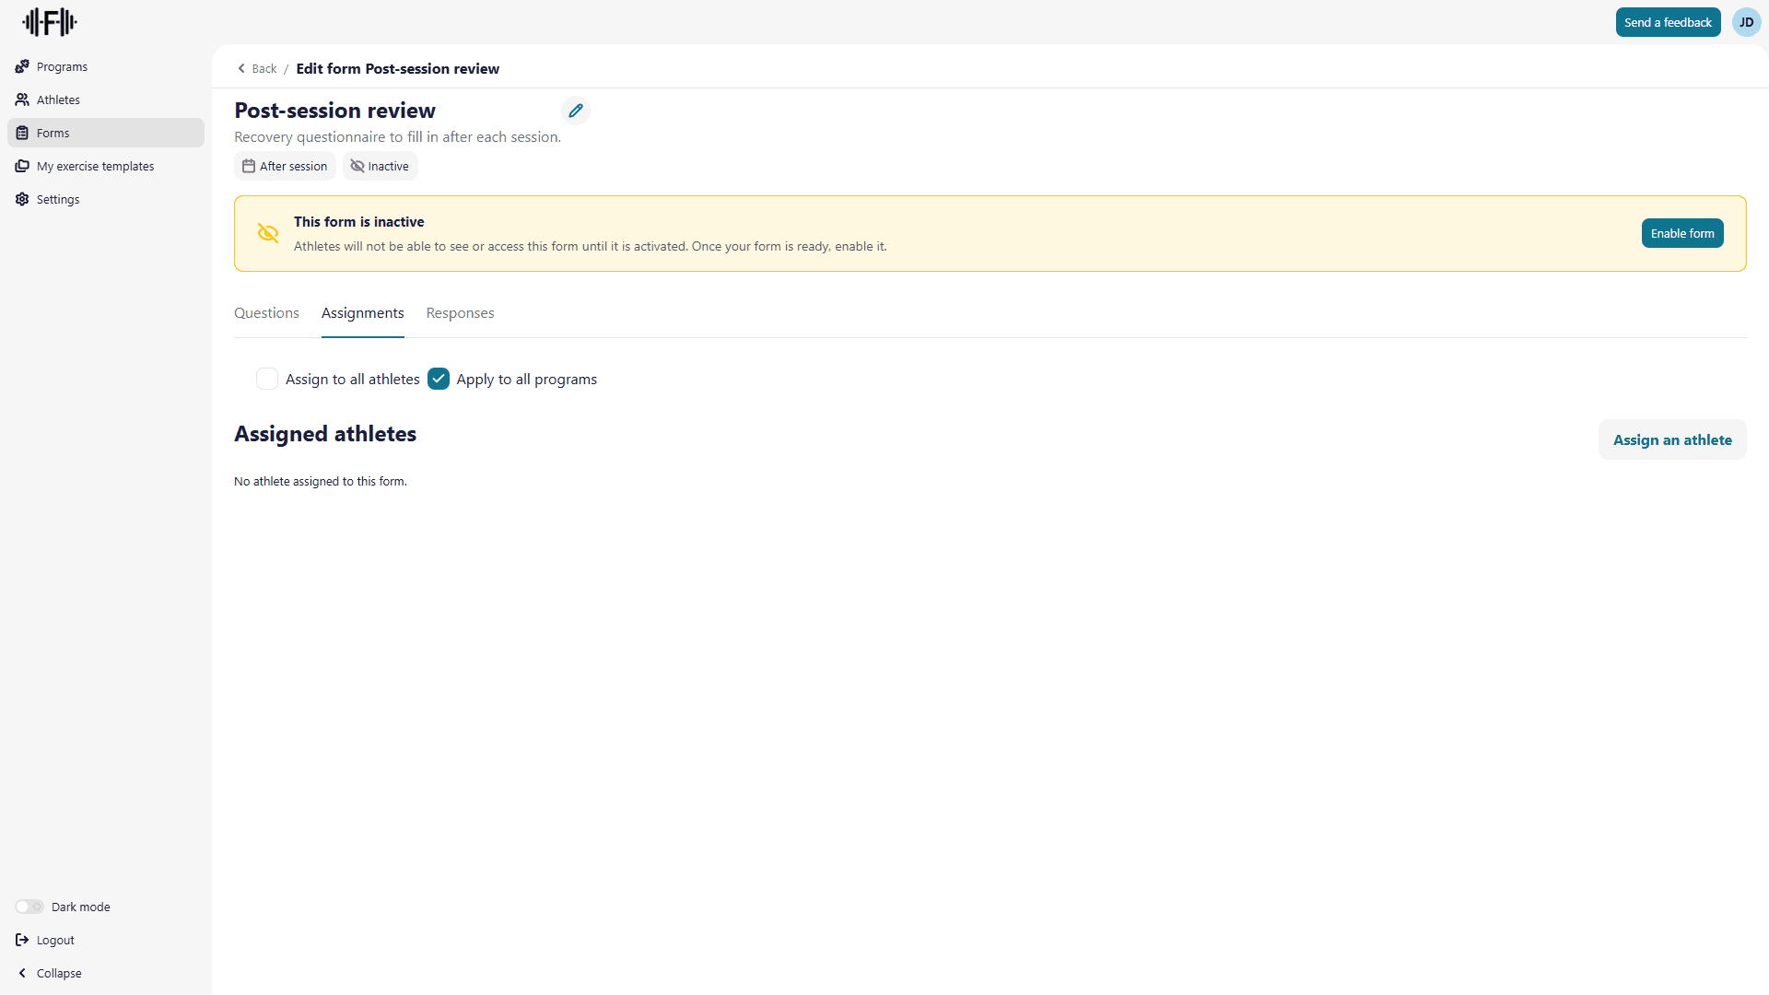Enable the Assign to all athletes toggle
The image size is (1769, 995).
[266, 379]
